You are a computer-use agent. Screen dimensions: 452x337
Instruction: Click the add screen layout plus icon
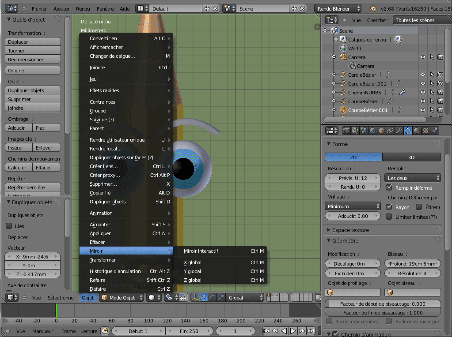coord(207,9)
